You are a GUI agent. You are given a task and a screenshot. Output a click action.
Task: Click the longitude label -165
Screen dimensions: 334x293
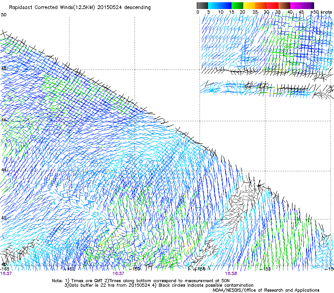[x=5, y=269]
